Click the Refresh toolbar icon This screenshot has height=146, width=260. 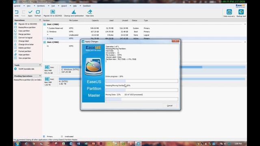pyautogui.click(x=38, y=12)
